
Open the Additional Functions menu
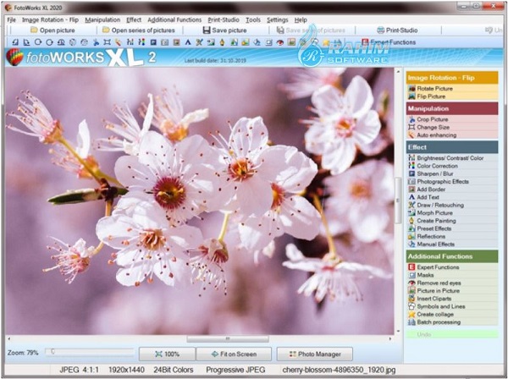click(x=174, y=19)
